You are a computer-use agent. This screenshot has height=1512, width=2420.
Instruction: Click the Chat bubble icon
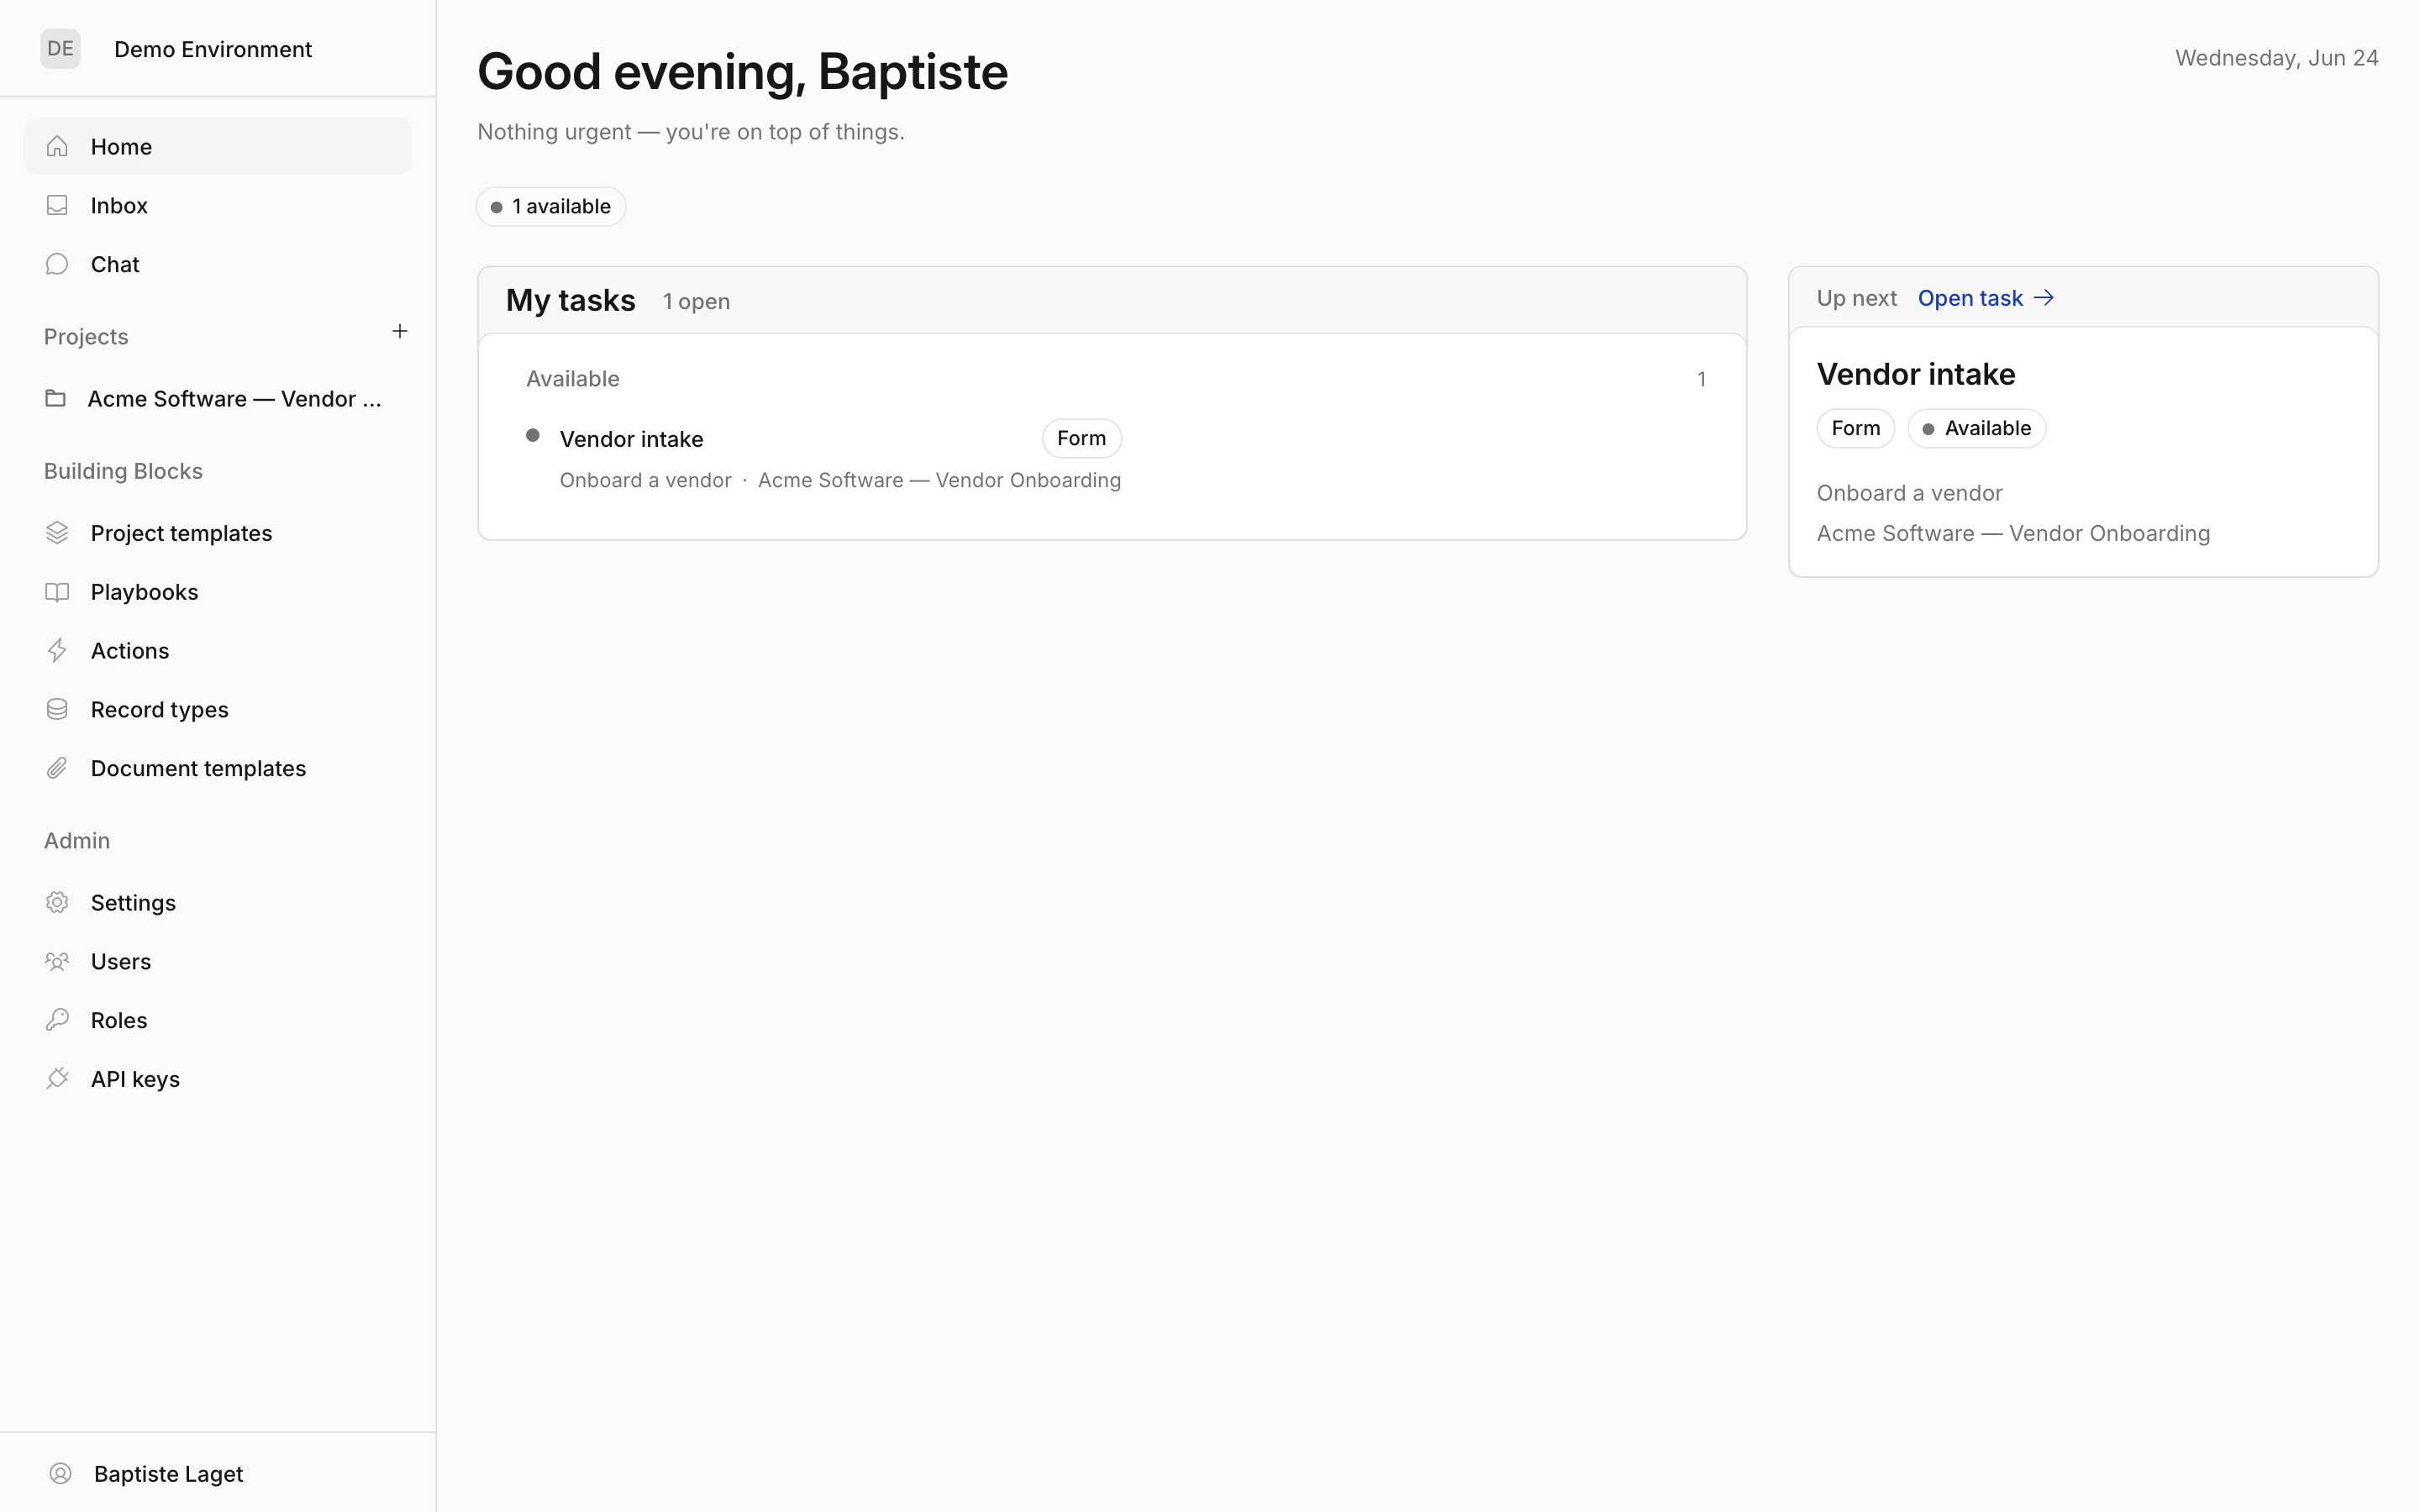57,264
